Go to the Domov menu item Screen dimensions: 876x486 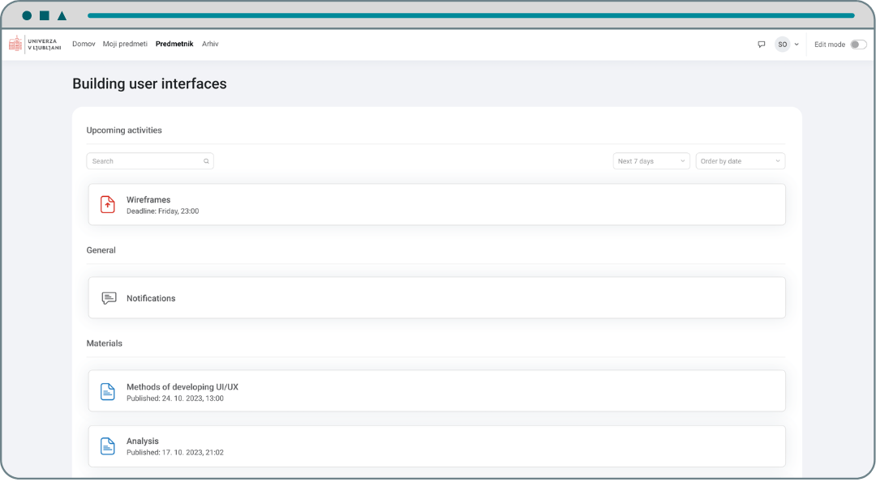(84, 44)
